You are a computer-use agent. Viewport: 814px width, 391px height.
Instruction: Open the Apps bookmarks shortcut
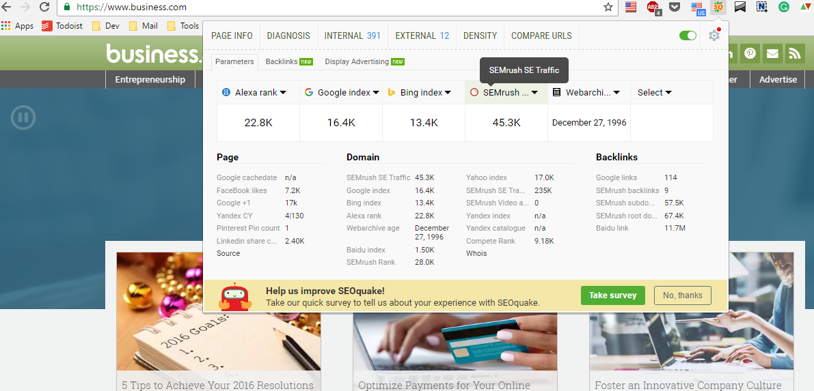(x=17, y=25)
